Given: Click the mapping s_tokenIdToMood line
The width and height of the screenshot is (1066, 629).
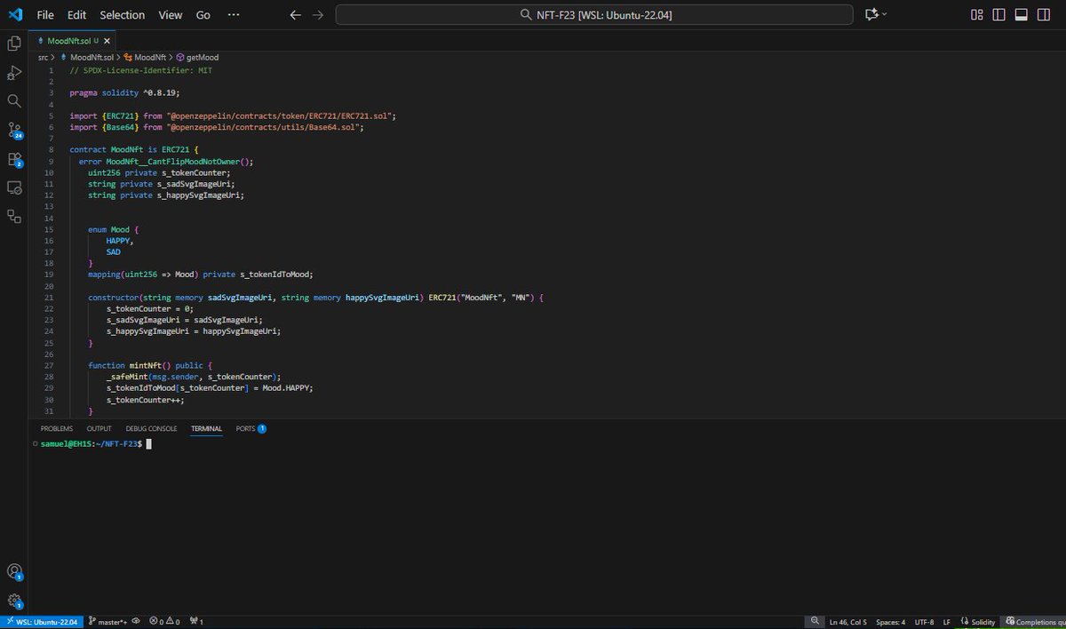Looking at the screenshot, I should (x=201, y=274).
